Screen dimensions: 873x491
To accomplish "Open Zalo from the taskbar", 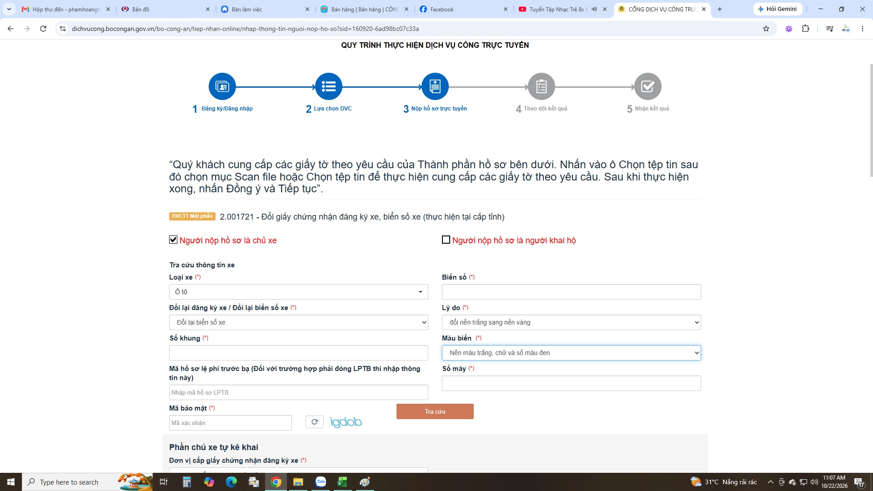I will (x=321, y=482).
